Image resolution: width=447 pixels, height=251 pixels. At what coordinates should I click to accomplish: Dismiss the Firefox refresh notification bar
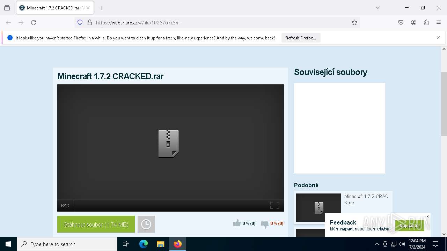click(x=438, y=38)
